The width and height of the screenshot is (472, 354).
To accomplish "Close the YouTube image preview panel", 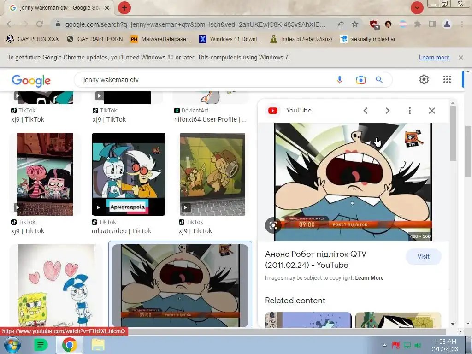I will coord(431,111).
